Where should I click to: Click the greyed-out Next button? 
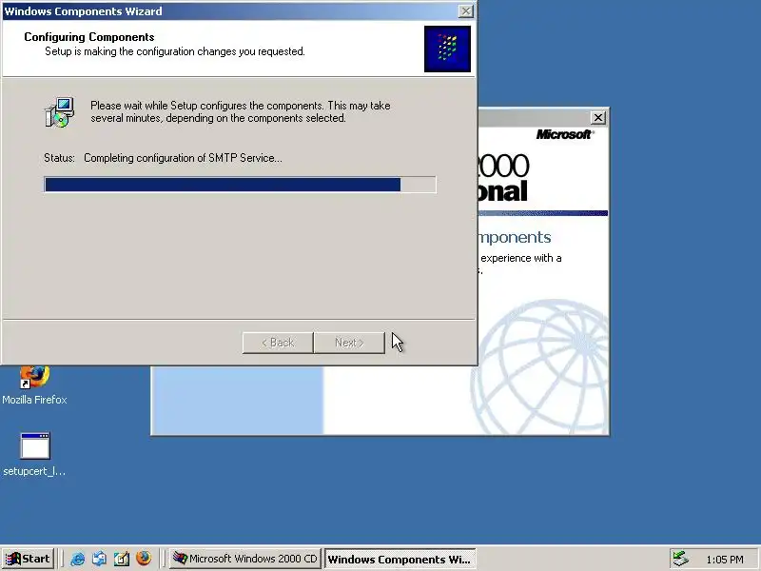click(x=349, y=343)
